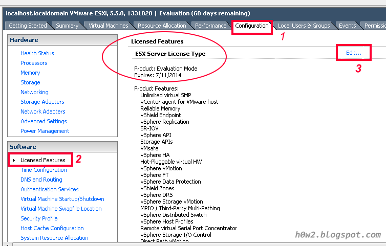Click 'vSphere FT' feature text
The height and width of the screenshot is (246, 386).
click(155, 175)
